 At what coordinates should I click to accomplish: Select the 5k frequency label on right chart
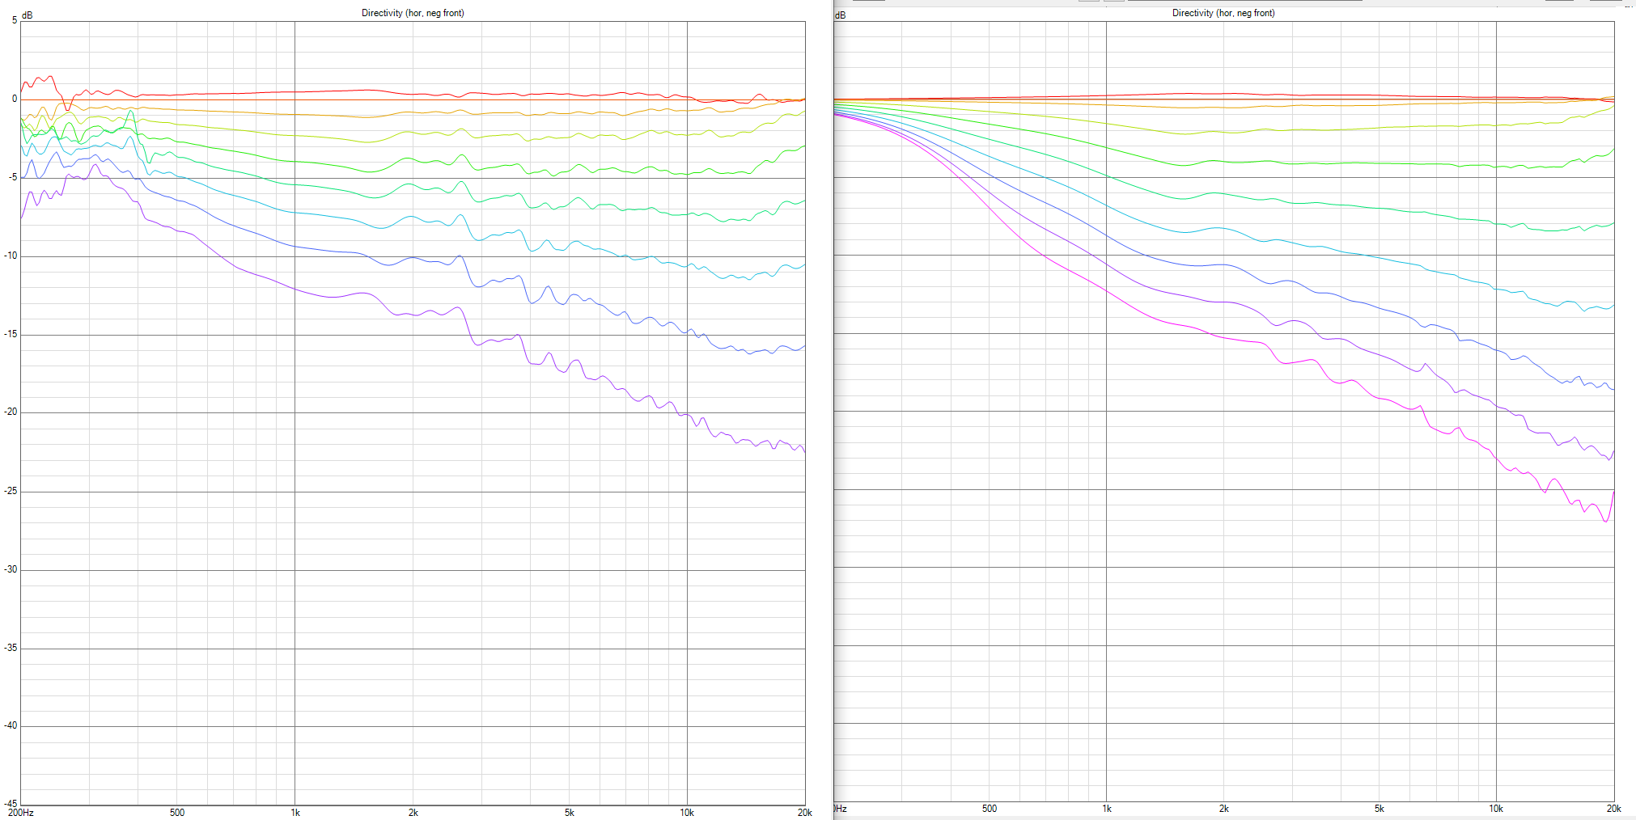coord(1380,809)
